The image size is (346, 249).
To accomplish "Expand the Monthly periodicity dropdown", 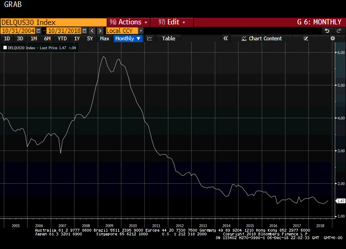I will [x=128, y=38].
